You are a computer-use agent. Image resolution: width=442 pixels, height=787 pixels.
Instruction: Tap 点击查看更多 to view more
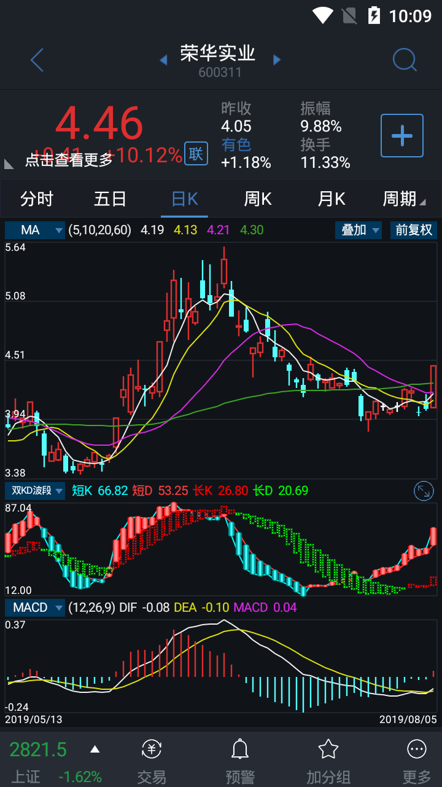(69, 160)
